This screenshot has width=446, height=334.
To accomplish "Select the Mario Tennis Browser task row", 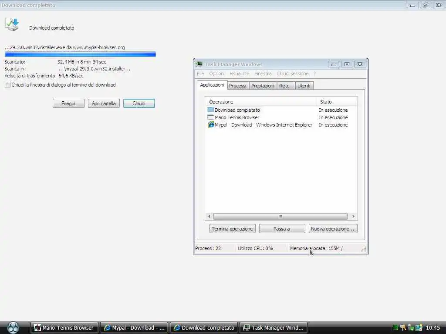I will (281, 117).
